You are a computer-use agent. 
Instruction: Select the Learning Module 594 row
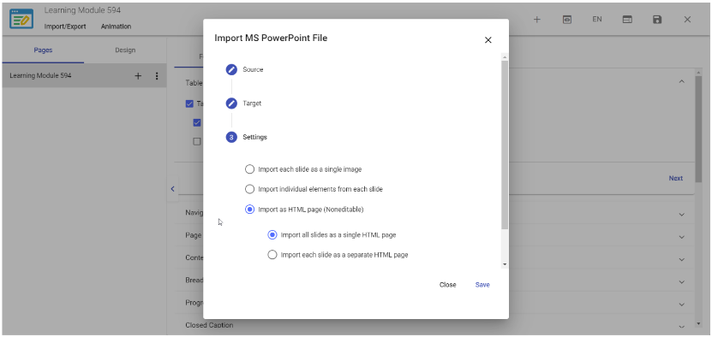(84, 76)
